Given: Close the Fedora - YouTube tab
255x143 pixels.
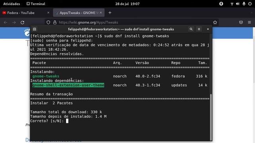Looking at the screenshot, I should click(x=48, y=13).
